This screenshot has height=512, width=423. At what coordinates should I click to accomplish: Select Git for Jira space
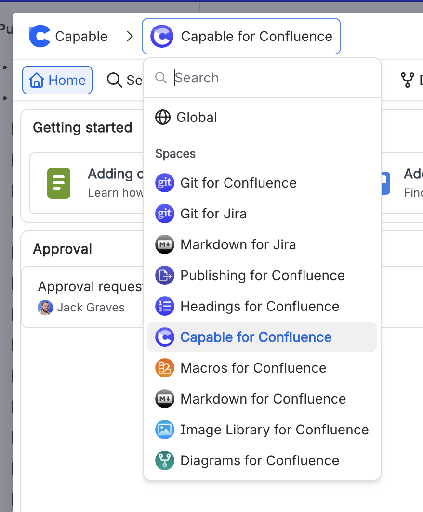pyautogui.click(x=213, y=214)
